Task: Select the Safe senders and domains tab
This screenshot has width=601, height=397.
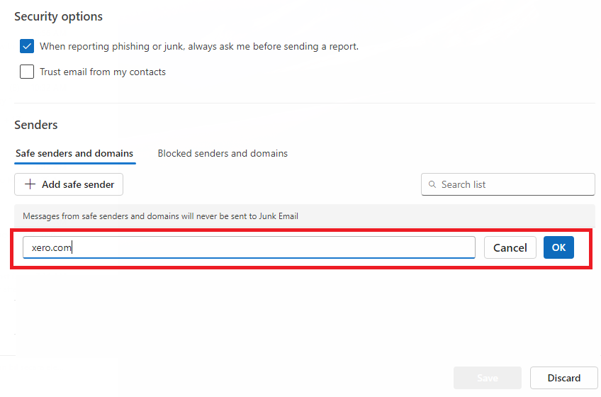Action: [74, 153]
